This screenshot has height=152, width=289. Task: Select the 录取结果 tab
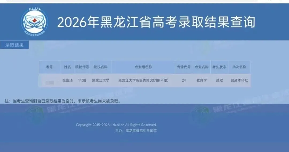click(x=14, y=45)
